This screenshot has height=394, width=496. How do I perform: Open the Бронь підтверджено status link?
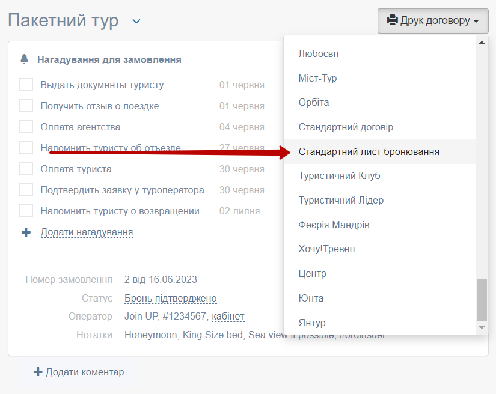tap(170, 298)
